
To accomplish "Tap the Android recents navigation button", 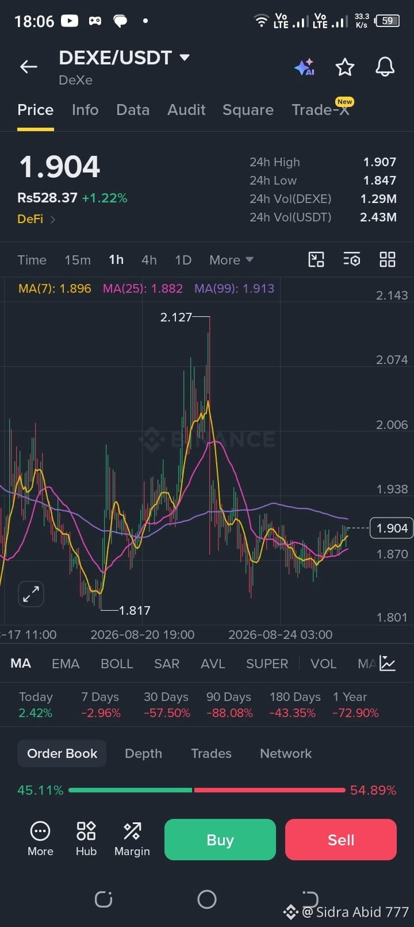I will [103, 899].
